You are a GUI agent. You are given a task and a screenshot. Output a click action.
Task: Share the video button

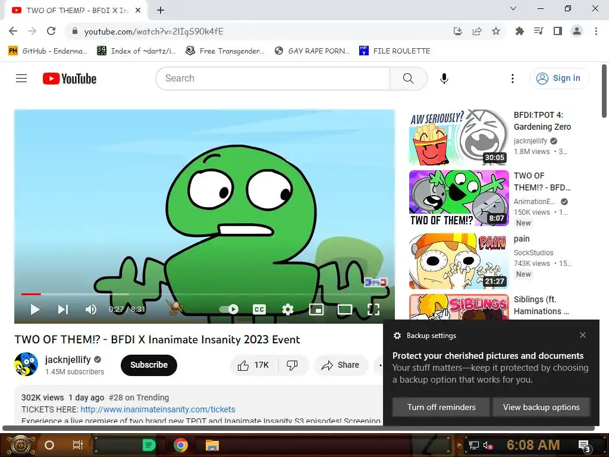pyautogui.click(x=341, y=365)
